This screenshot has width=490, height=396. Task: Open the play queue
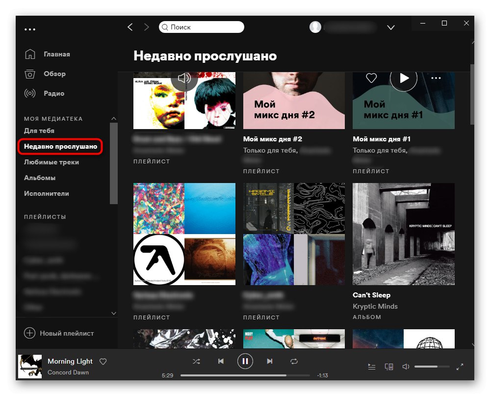[x=372, y=367]
